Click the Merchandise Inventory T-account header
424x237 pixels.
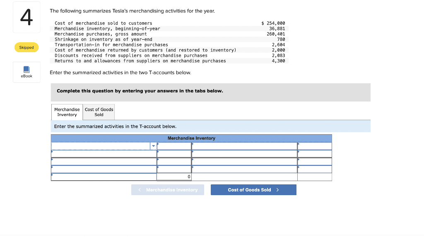point(191,138)
